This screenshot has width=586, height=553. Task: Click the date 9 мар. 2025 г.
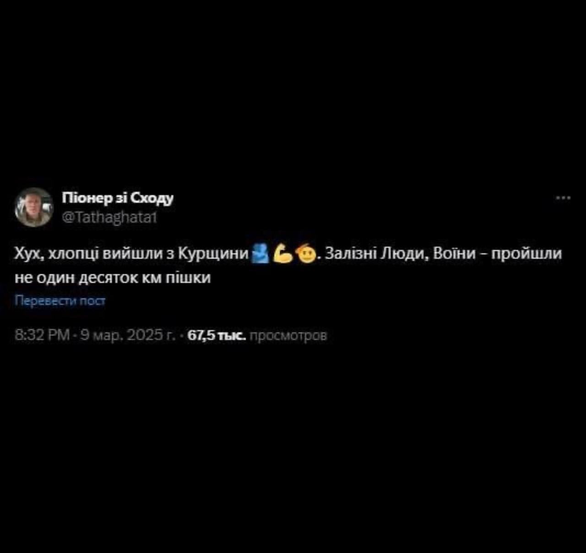point(128,335)
